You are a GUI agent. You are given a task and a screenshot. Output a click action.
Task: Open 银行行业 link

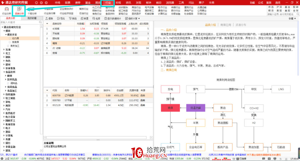[x=176, y=11]
